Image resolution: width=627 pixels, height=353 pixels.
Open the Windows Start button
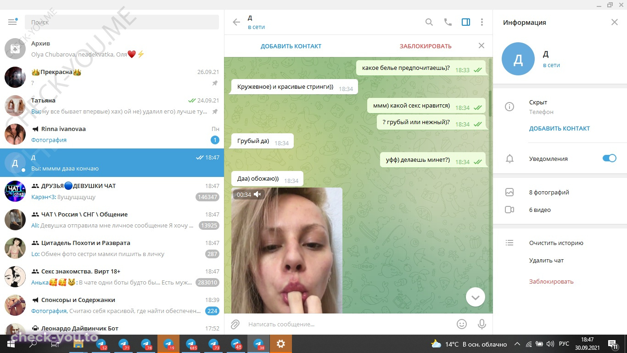click(11, 344)
